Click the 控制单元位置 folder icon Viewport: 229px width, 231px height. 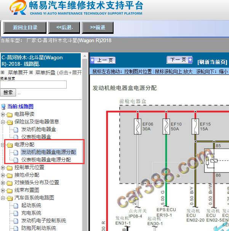pos(10,168)
